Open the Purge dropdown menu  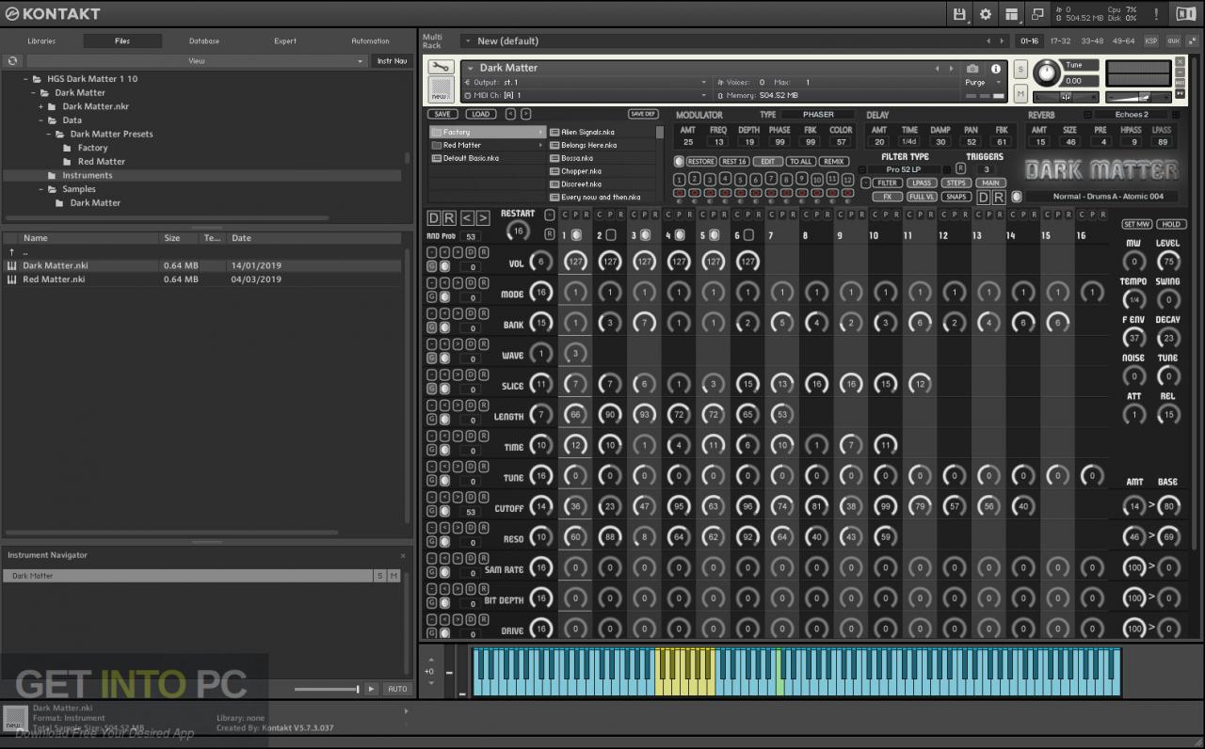984,83
